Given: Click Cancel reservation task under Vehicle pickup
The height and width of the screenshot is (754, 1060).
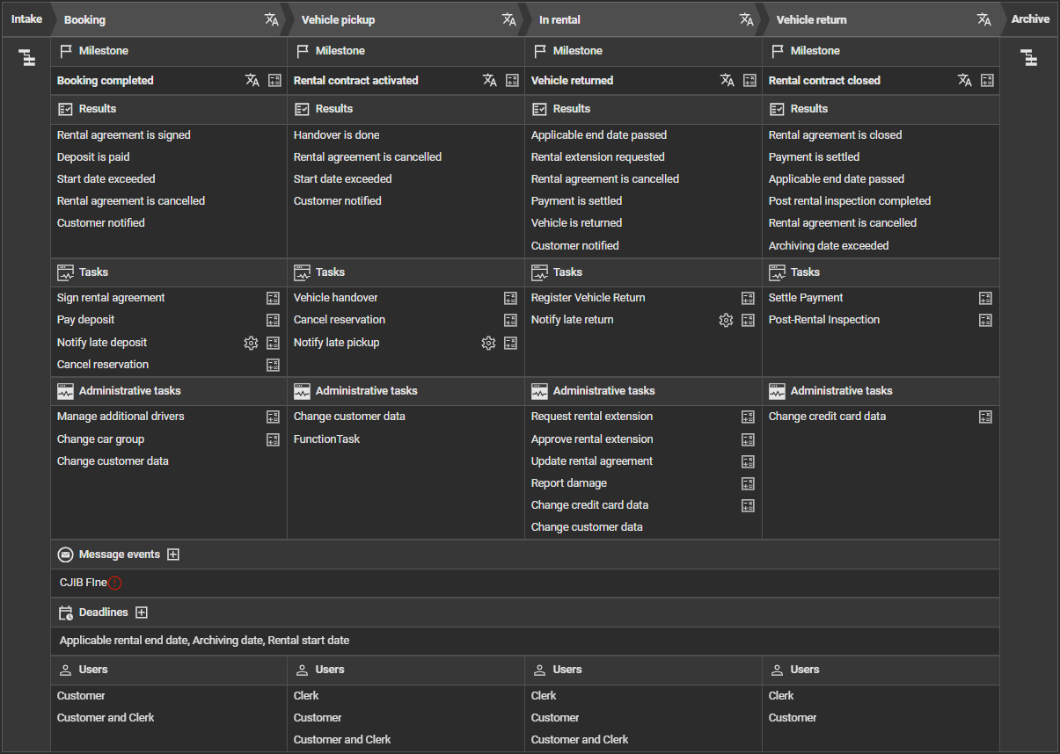Looking at the screenshot, I should (340, 320).
